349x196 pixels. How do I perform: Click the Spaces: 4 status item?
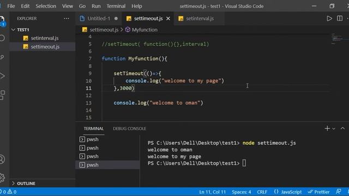pyautogui.click(x=241, y=192)
